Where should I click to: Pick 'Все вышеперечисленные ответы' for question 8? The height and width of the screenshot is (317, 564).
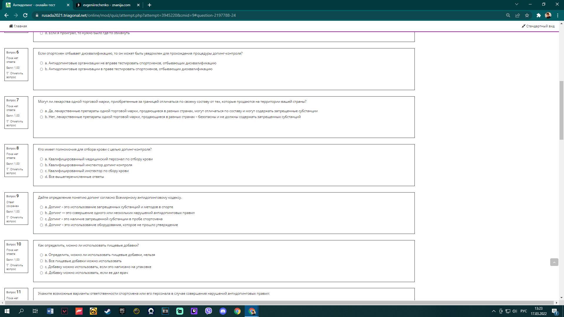(x=41, y=177)
